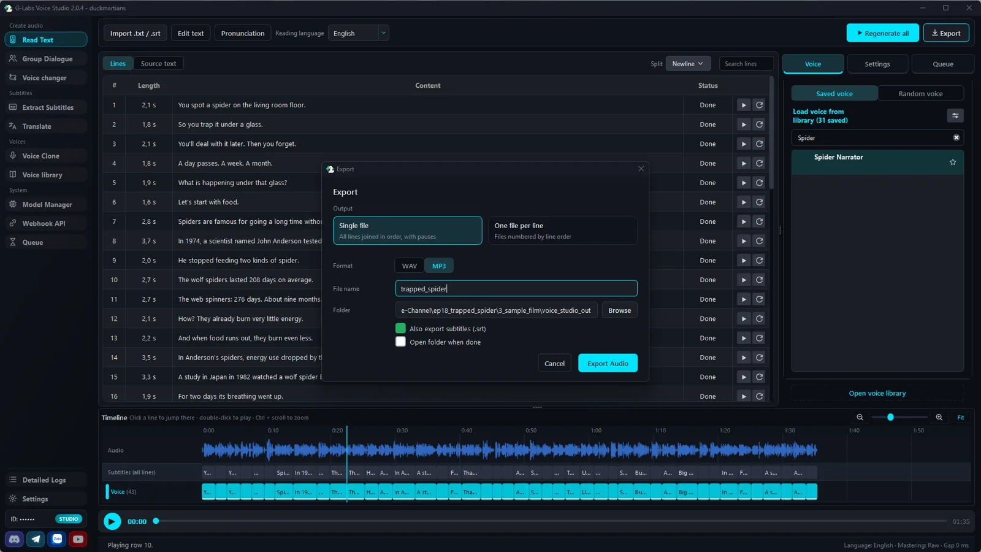Open Voice Clone in sidebar
Viewport: 981px width, 552px height.
[x=46, y=156]
